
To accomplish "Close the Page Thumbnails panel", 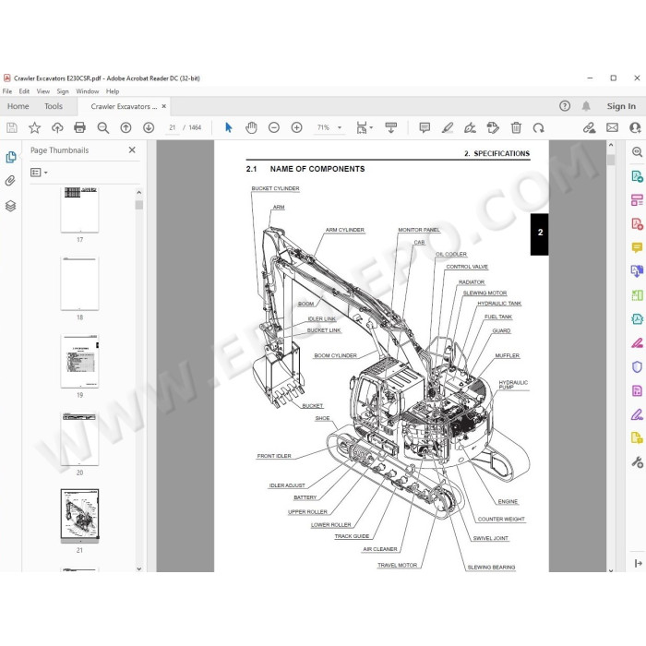I will [132, 150].
